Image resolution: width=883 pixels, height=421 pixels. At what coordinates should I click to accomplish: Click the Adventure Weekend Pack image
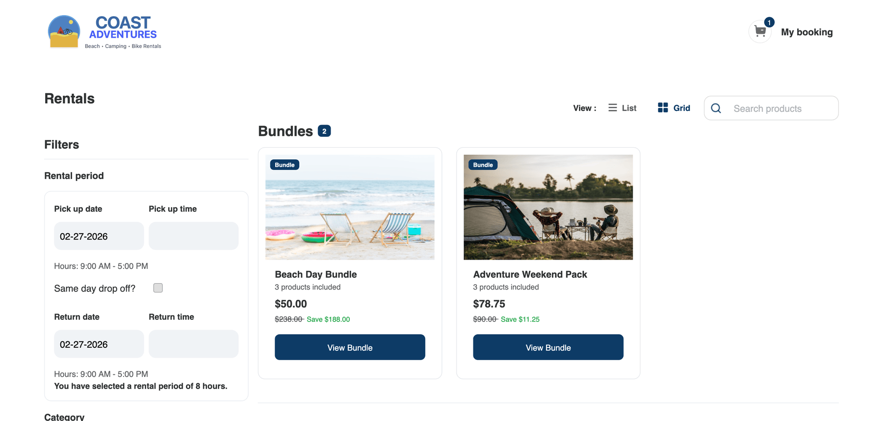[x=548, y=207]
